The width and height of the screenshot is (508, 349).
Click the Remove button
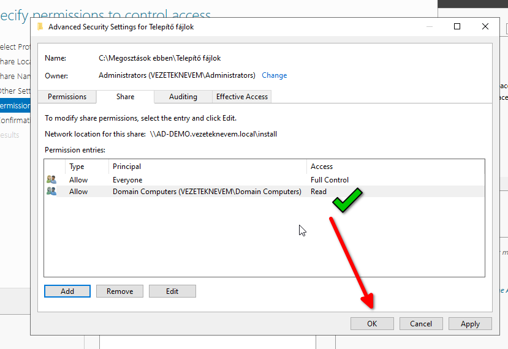click(x=119, y=291)
